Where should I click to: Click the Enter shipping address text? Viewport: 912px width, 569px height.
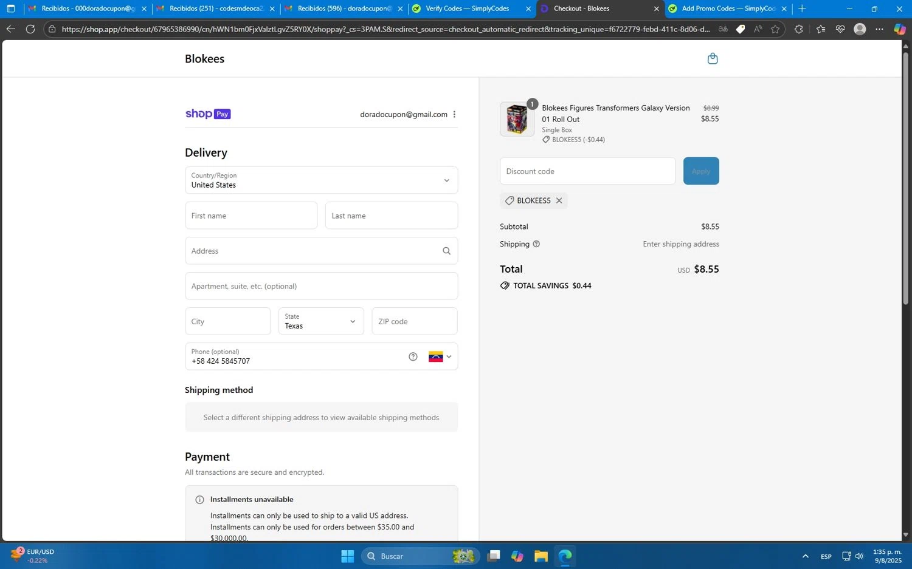[681, 244]
